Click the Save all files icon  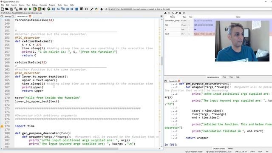tap(16, 9)
